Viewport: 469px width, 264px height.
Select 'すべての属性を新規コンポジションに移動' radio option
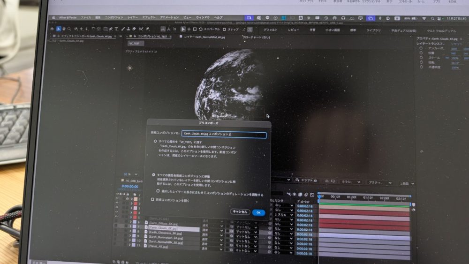(154, 174)
